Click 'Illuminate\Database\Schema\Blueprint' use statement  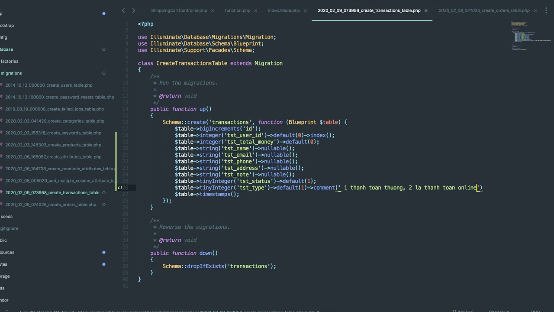point(206,44)
